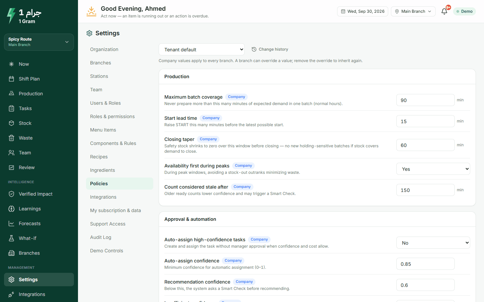Open Demo Controls in settings menu
The image size is (484, 302).
120,251
